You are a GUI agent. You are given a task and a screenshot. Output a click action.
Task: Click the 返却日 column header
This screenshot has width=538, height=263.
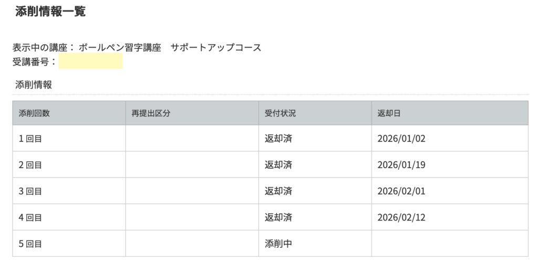(x=389, y=113)
